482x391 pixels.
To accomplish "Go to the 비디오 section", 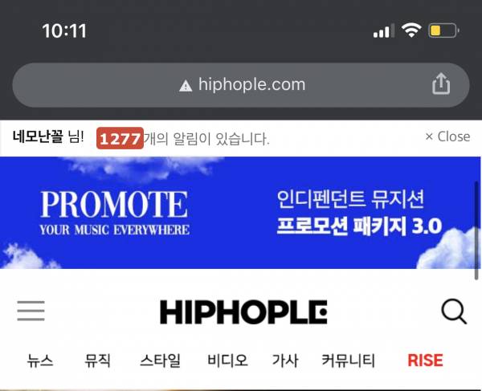I will pyautogui.click(x=227, y=360).
